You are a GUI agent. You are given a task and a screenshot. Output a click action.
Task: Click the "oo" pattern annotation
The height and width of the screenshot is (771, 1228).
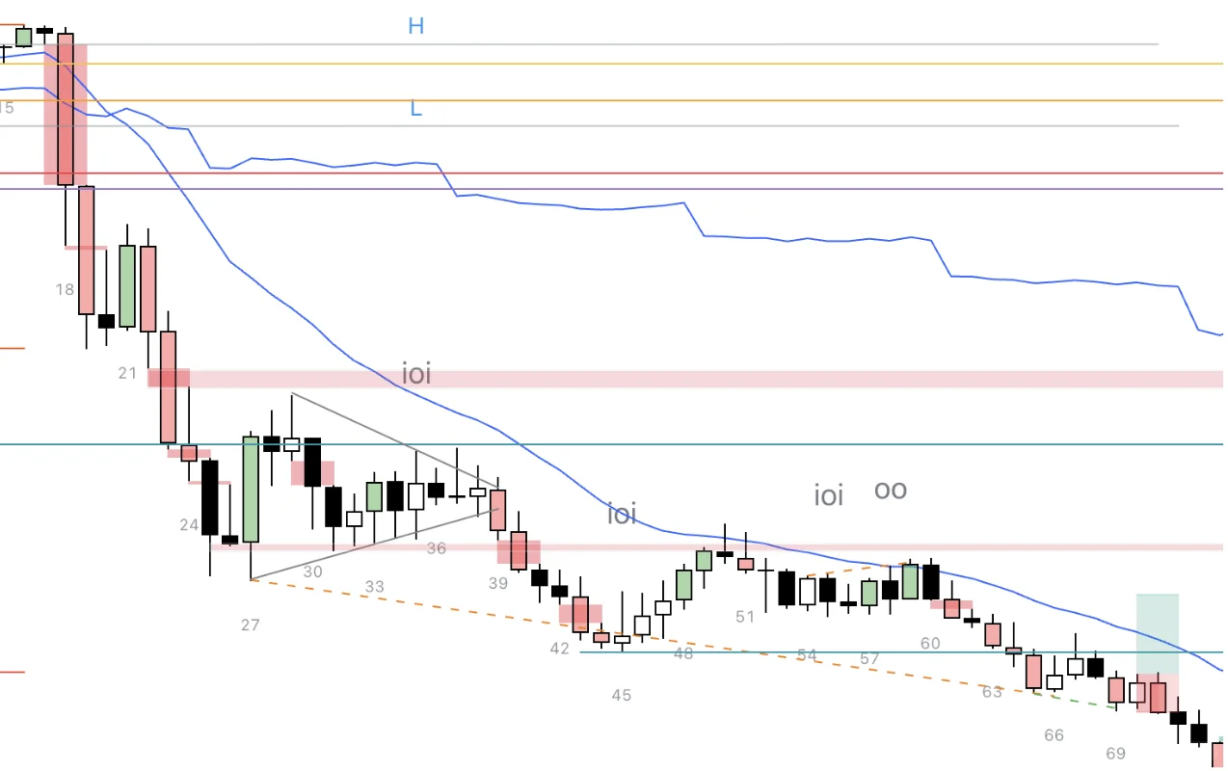coord(891,491)
